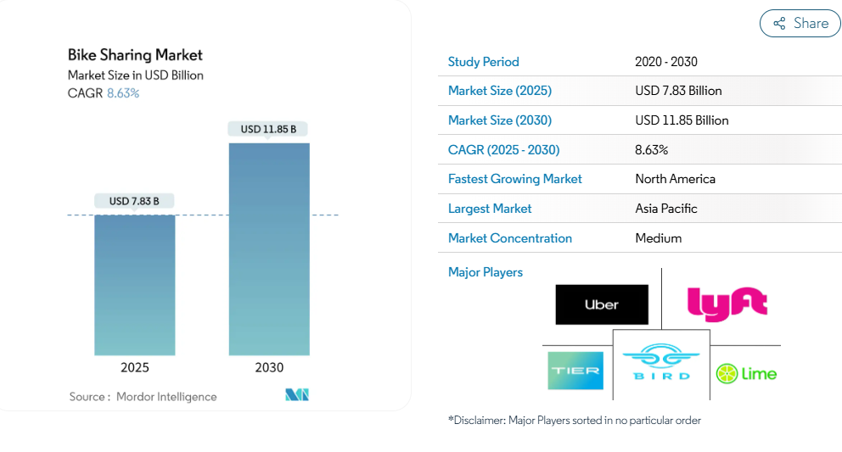Click the Mordor Intelligence logo icon
The height and width of the screenshot is (452, 842).
click(x=297, y=395)
